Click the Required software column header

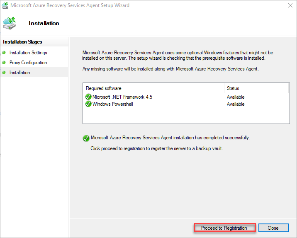[104, 88]
